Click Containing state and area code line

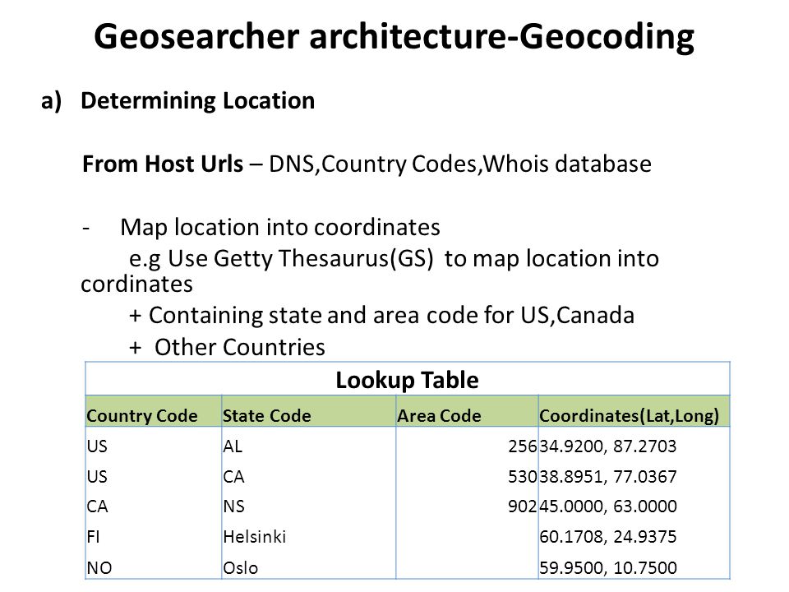pyautogui.click(x=382, y=316)
